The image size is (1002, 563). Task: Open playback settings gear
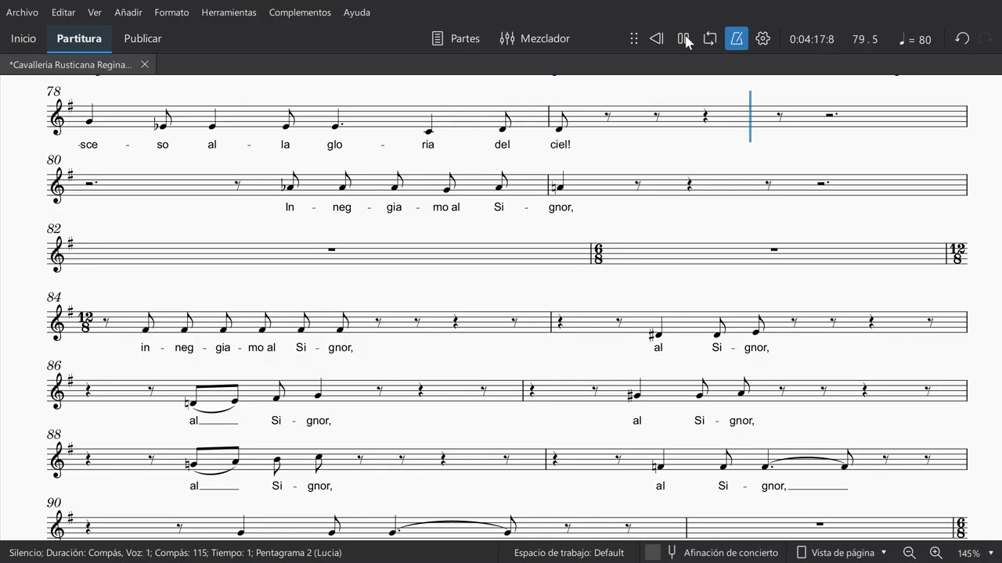(763, 38)
